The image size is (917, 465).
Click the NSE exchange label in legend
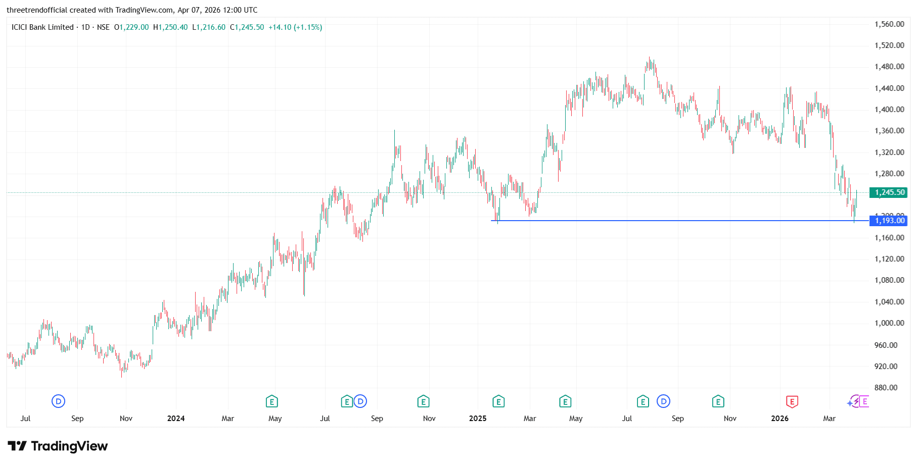click(103, 27)
